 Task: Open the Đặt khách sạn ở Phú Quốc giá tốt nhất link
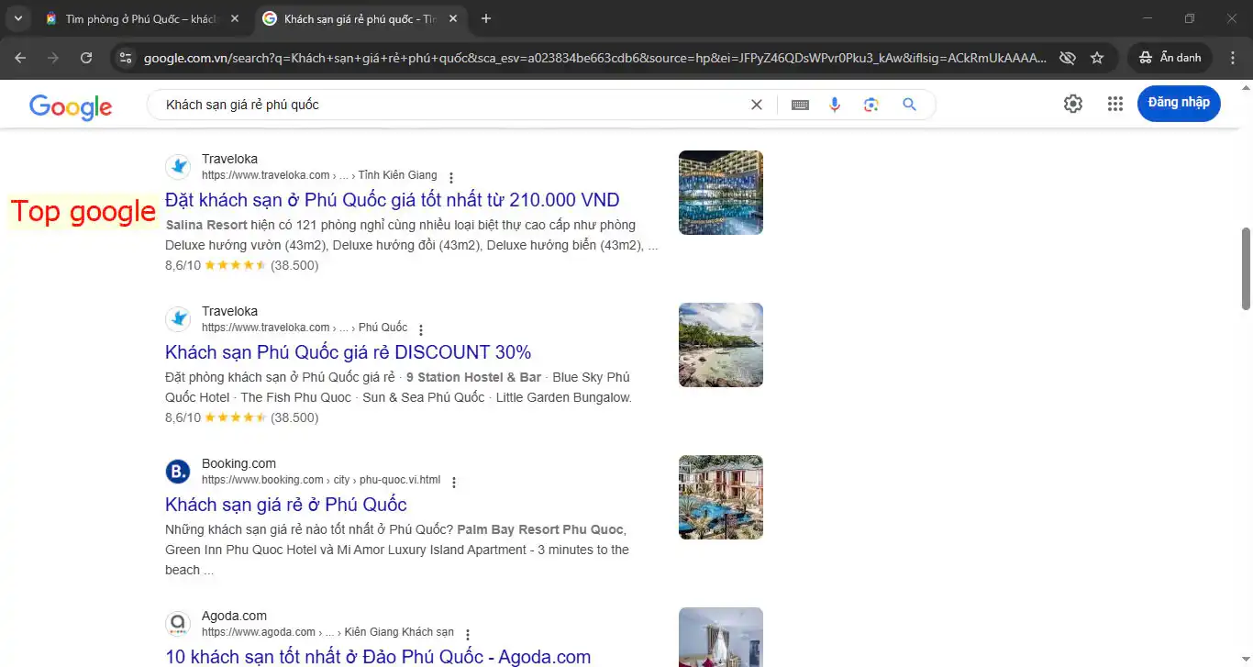point(393,200)
